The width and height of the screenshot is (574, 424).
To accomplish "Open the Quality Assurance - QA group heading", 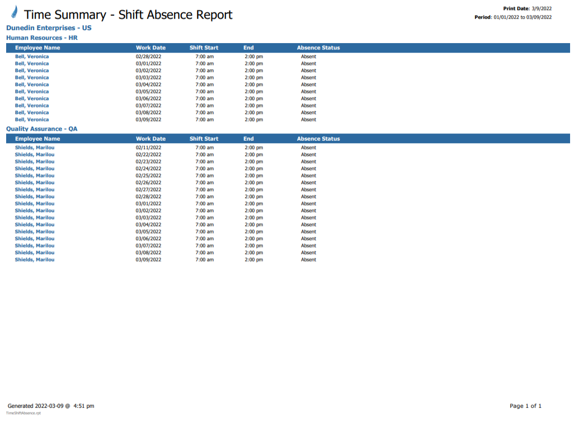I will (41, 129).
